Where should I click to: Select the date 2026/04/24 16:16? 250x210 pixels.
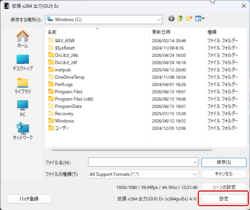point(169,63)
